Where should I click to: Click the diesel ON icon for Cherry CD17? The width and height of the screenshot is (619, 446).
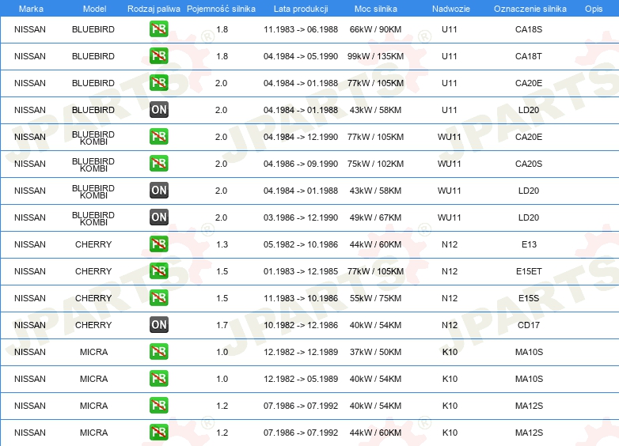tap(158, 324)
